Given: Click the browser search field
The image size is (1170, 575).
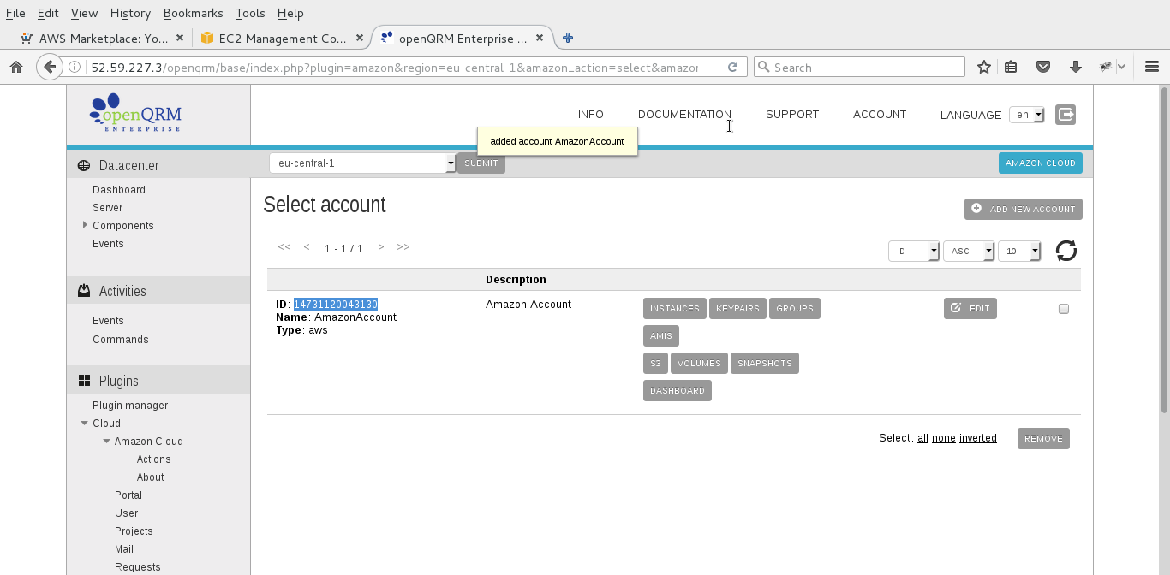Looking at the screenshot, I should point(859,67).
